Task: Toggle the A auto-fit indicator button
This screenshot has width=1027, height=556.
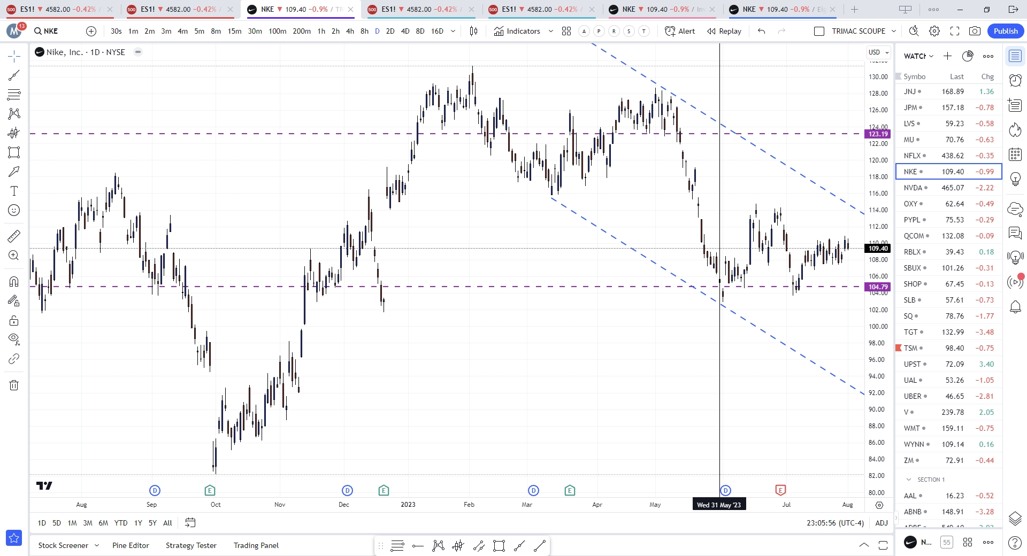Action: pos(584,31)
